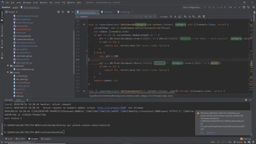
Task: Open the Code menu
Action: tap(36, 3)
